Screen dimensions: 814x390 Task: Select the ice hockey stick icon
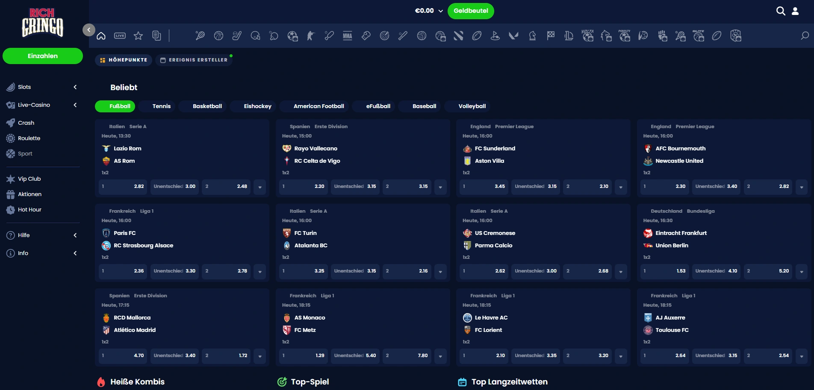click(237, 36)
